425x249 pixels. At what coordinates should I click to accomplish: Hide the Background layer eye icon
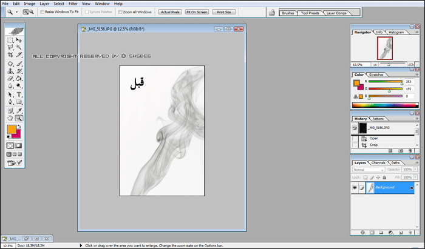(355, 187)
